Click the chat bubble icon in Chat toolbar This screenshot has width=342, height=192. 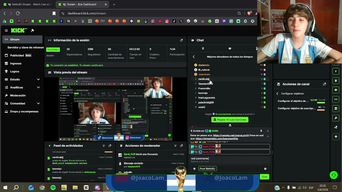tap(230, 49)
